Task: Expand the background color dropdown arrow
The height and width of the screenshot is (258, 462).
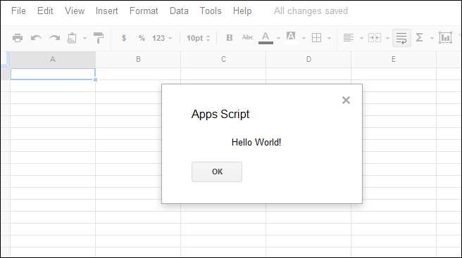Action: pyautogui.click(x=304, y=38)
